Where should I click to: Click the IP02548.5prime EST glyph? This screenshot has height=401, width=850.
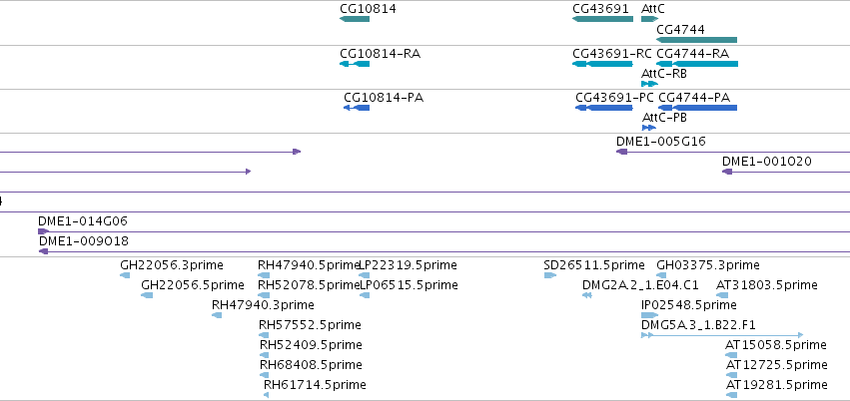[x=649, y=315]
